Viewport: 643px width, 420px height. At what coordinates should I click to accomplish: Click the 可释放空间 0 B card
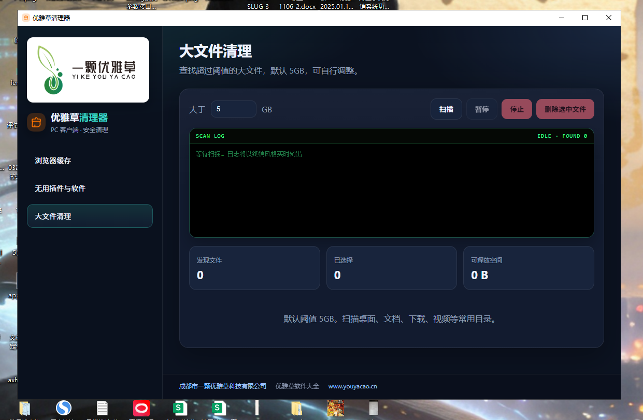click(x=528, y=268)
